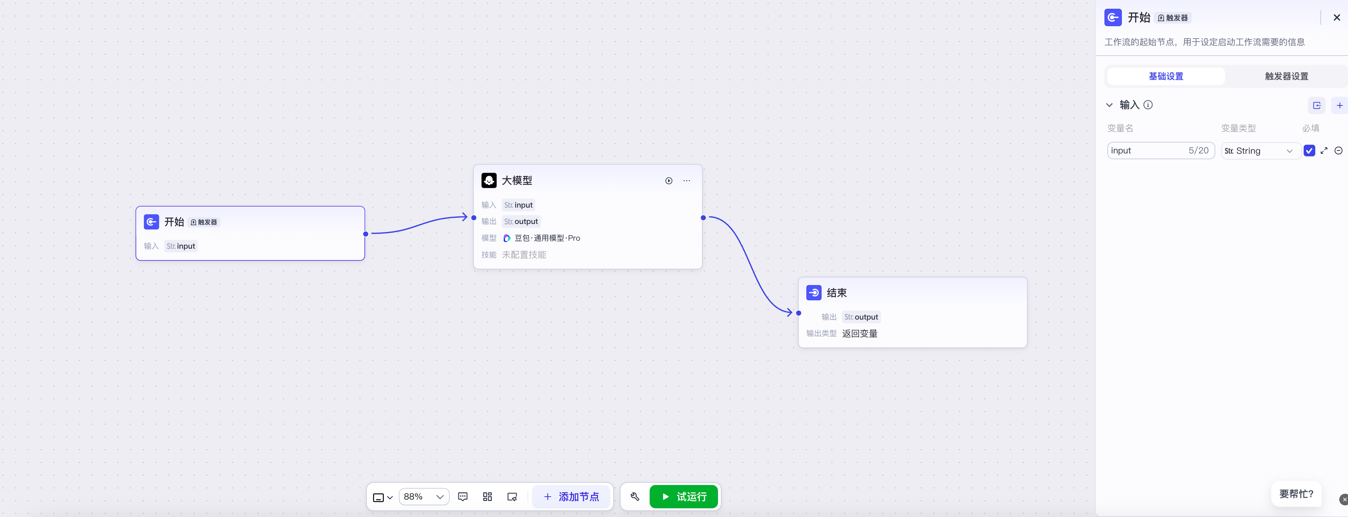Click the auto-layout grid icon
1348x517 pixels.
487,497
